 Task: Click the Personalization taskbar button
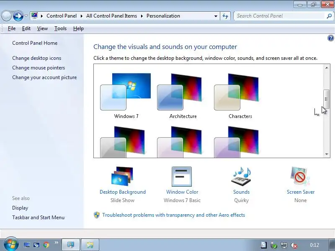pos(71,245)
